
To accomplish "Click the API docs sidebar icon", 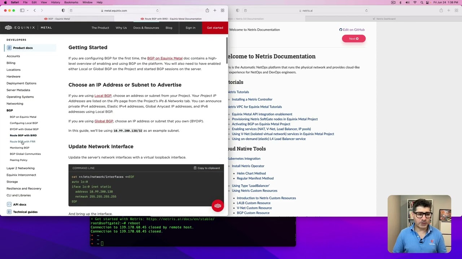I will click(x=9, y=205).
